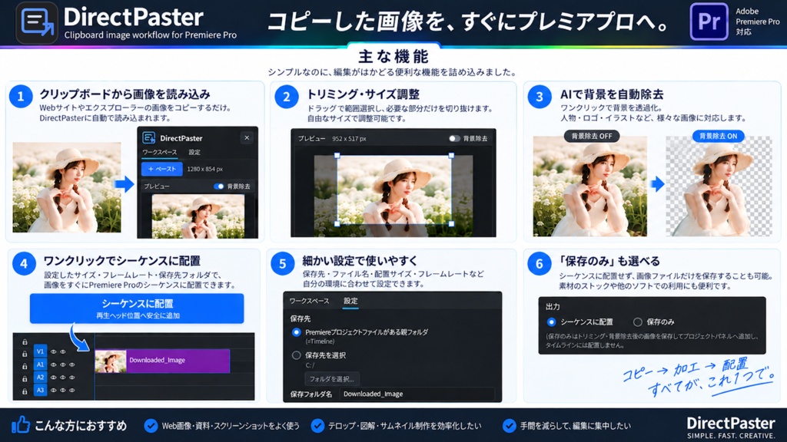Open 設定 tab next to the ペースト panel's ワークスペース
Viewport: 787px width, 442px height.
point(194,153)
